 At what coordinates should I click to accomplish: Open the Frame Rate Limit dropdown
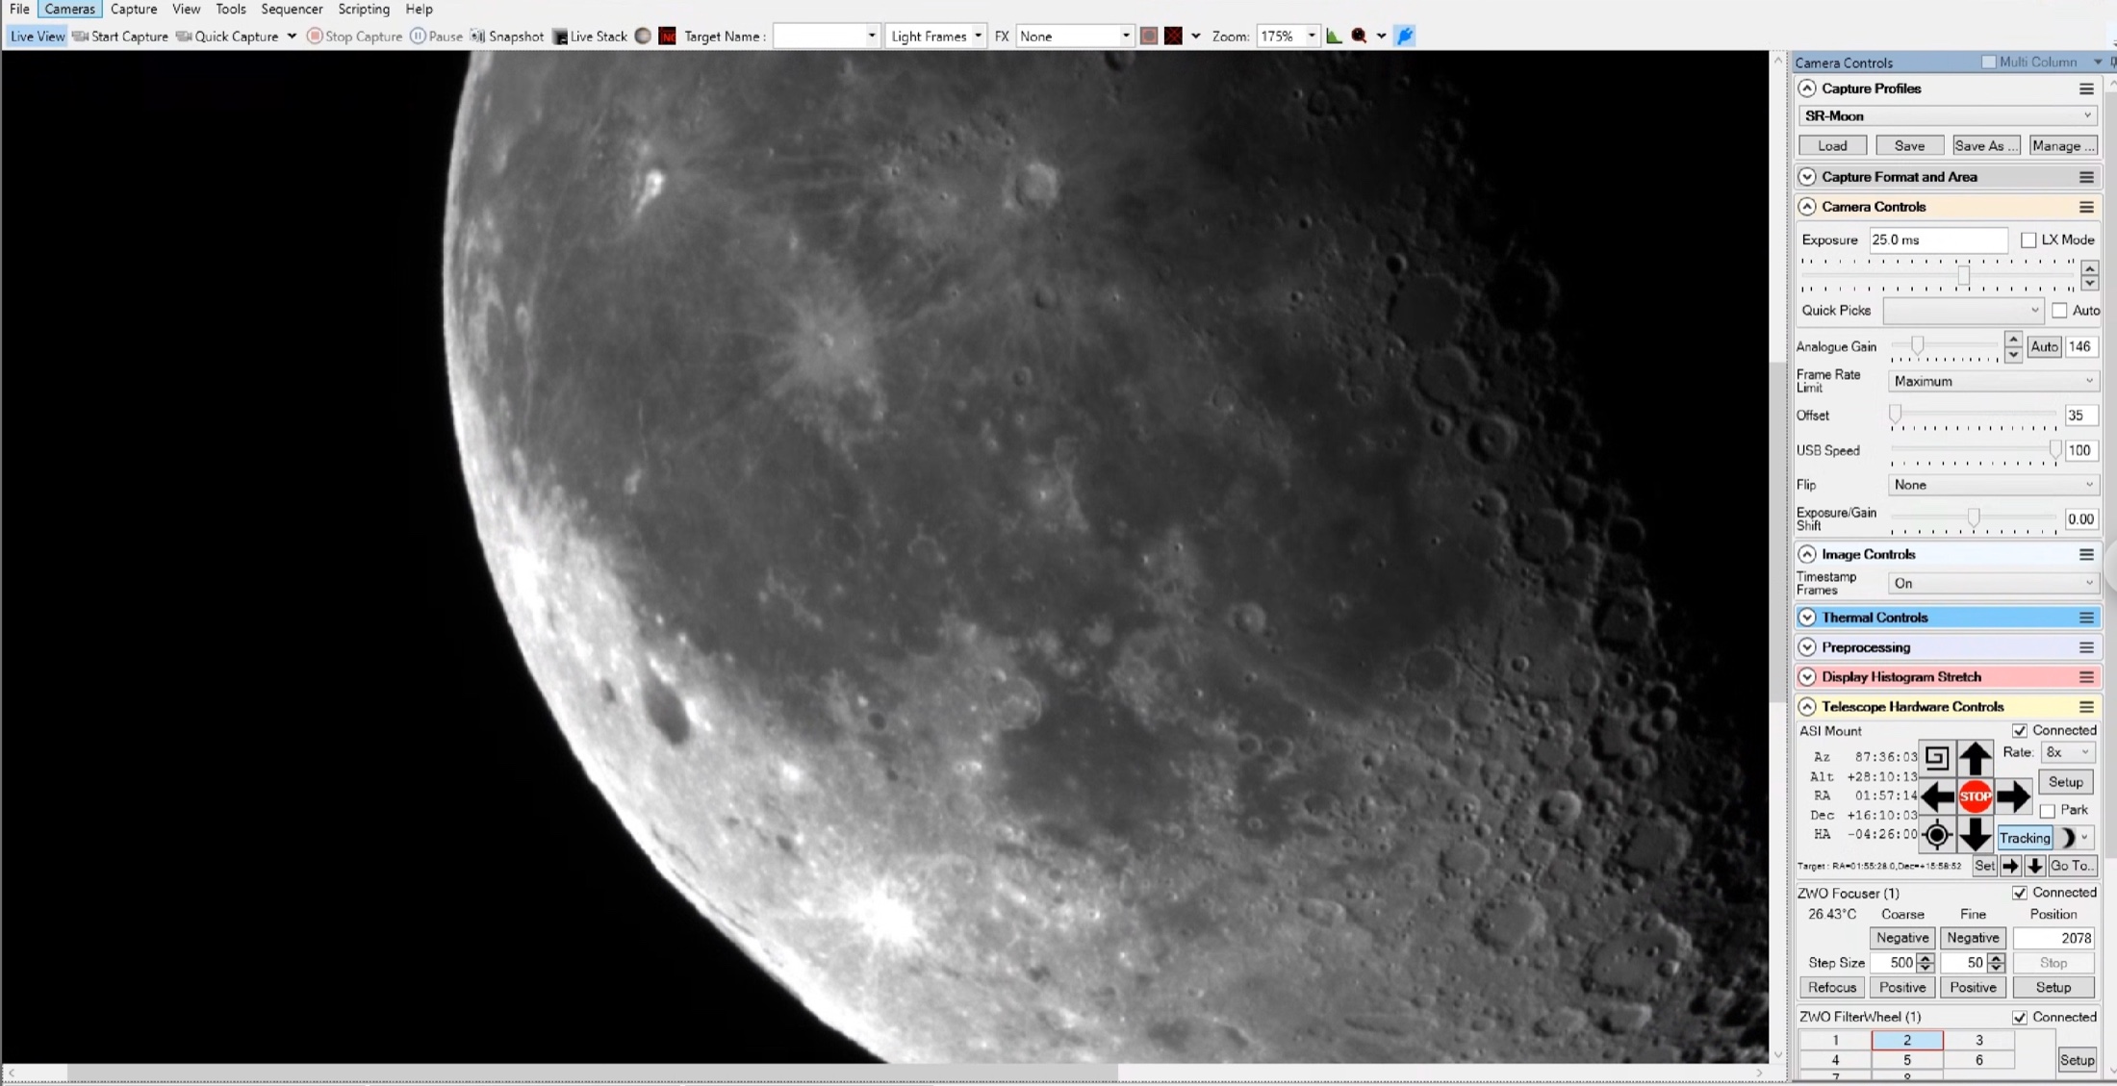pyautogui.click(x=1992, y=381)
